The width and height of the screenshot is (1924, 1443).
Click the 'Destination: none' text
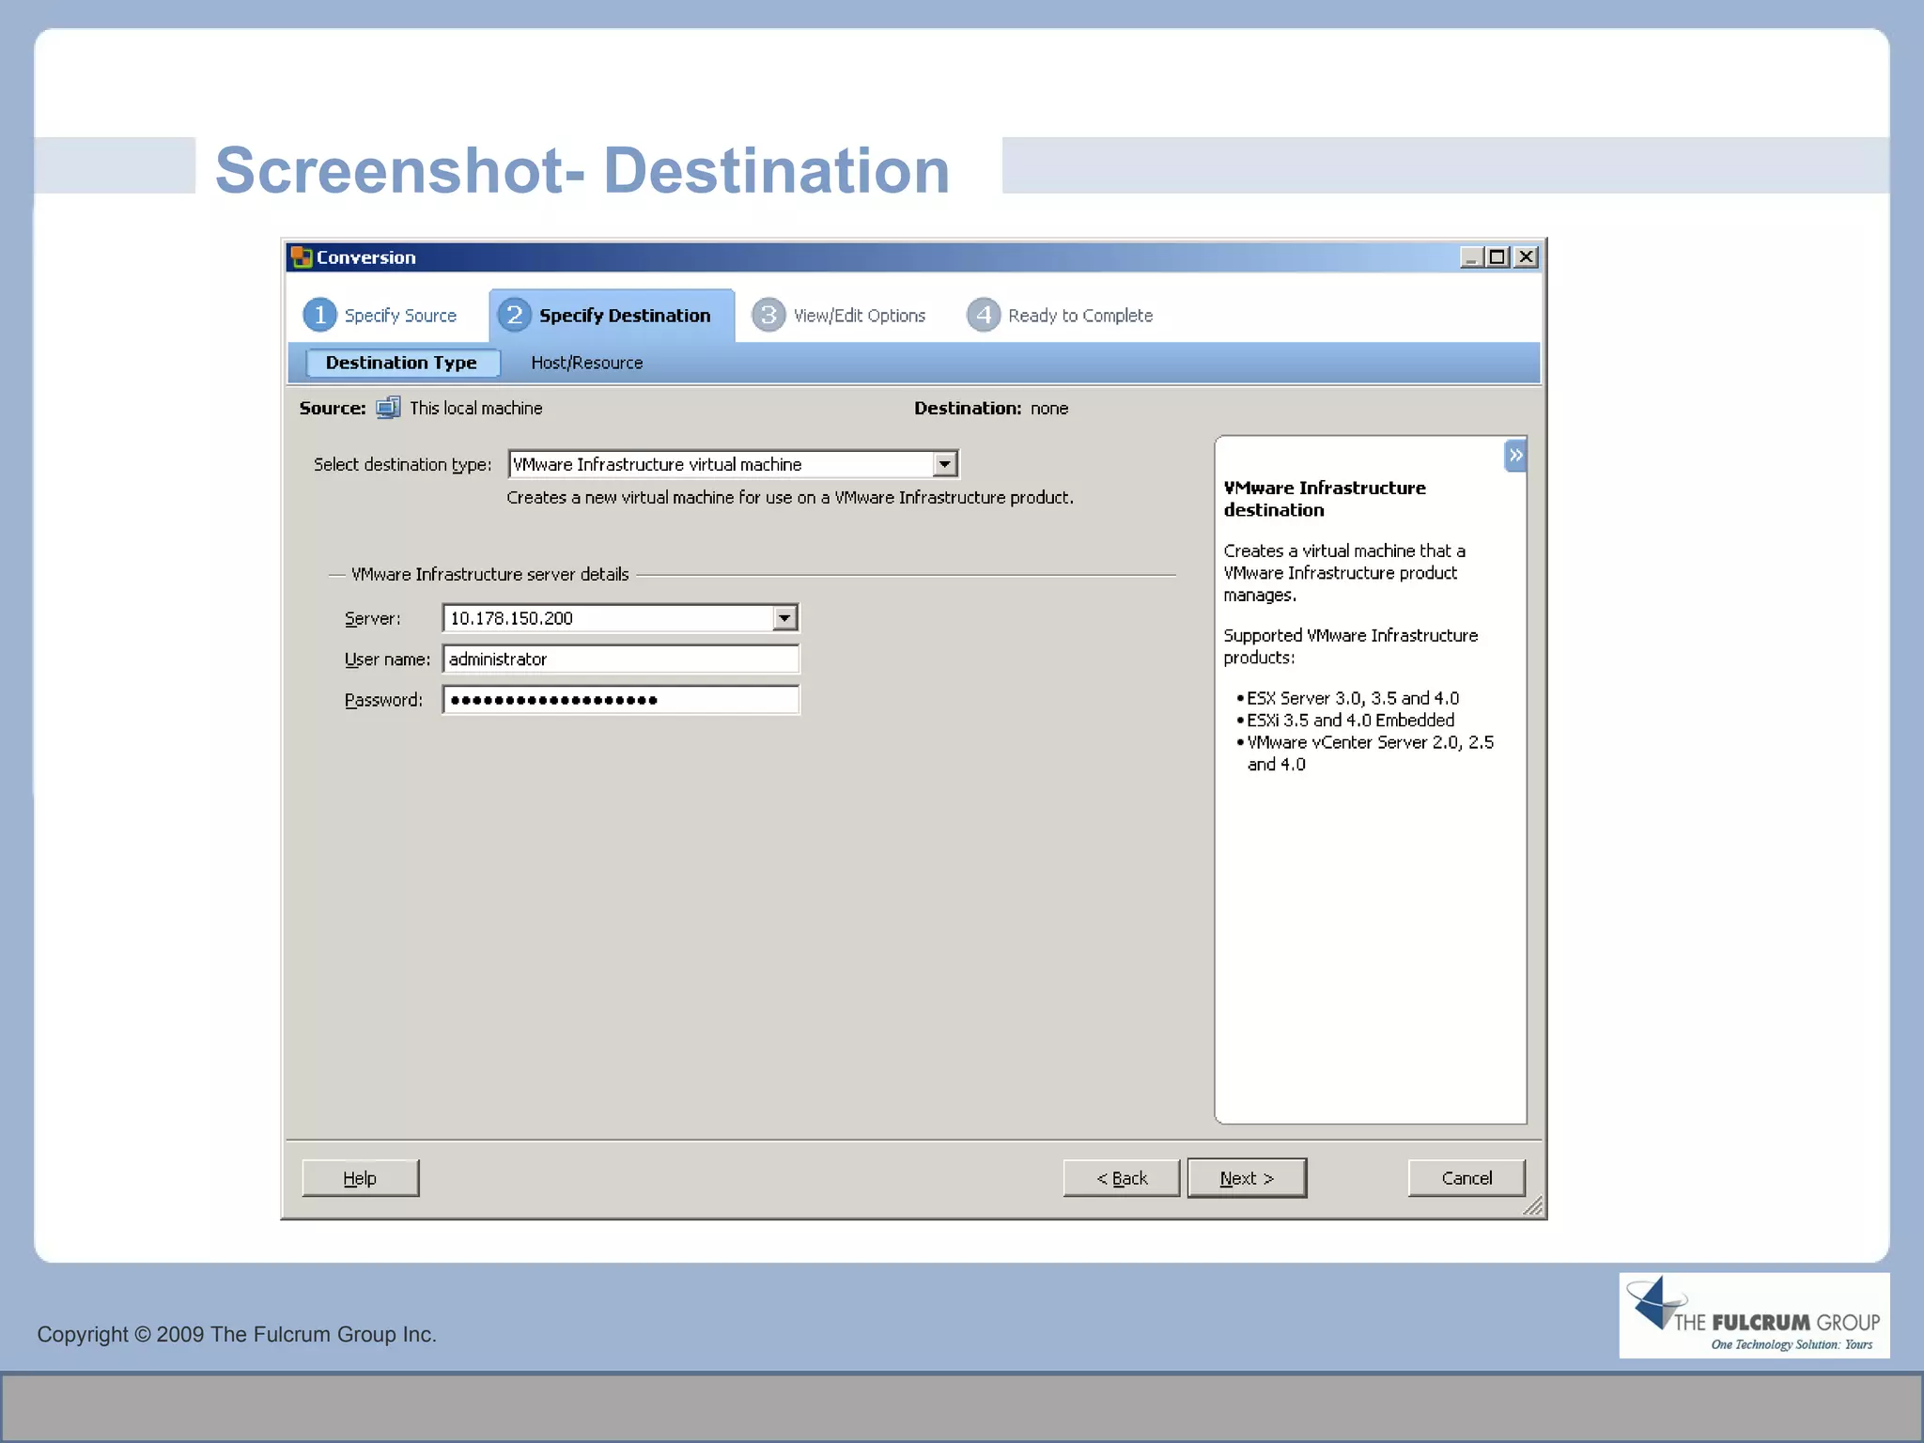click(991, 408)
